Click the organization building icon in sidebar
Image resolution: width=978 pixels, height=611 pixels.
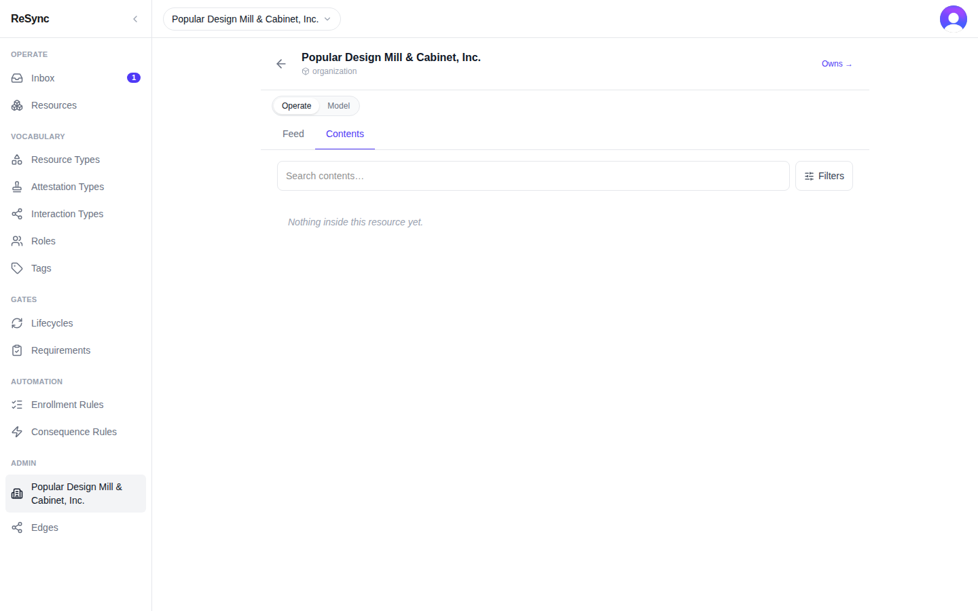click(17, 494)
